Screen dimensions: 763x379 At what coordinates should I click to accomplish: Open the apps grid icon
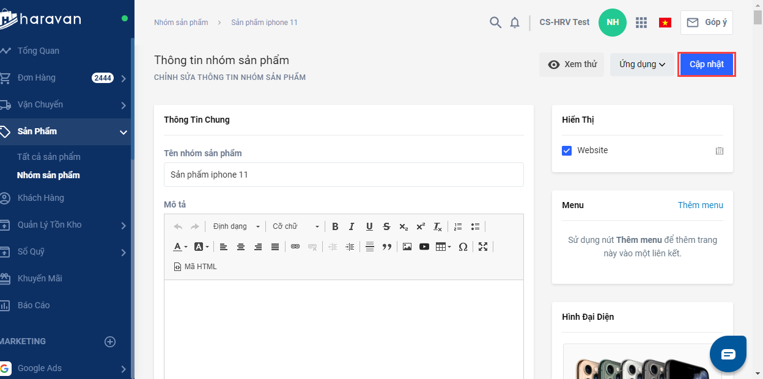pyautogui.click(x=641, y=23)
